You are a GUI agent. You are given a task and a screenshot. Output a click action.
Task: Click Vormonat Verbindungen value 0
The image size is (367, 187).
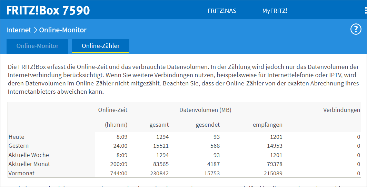point(359,174)
